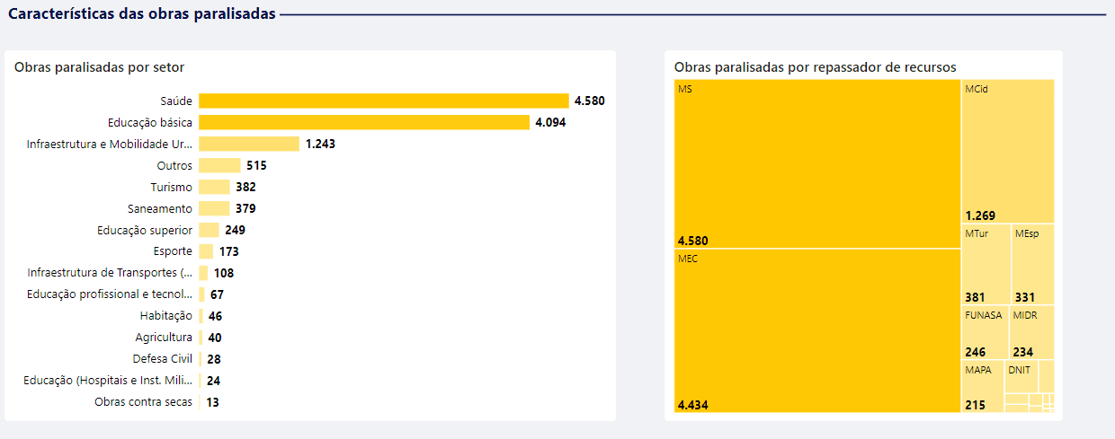Viewport: 1115px width, 439px height.
Task: Click the FUNASA treemap tile
Action: click(x=986, y=332)
